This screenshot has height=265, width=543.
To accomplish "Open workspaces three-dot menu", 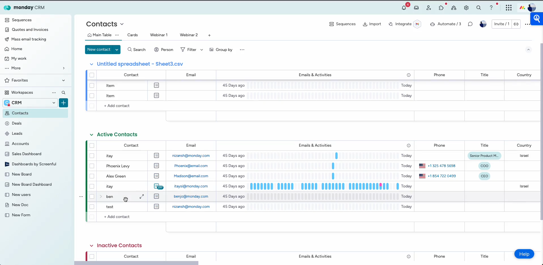I will tap(54, 93).
